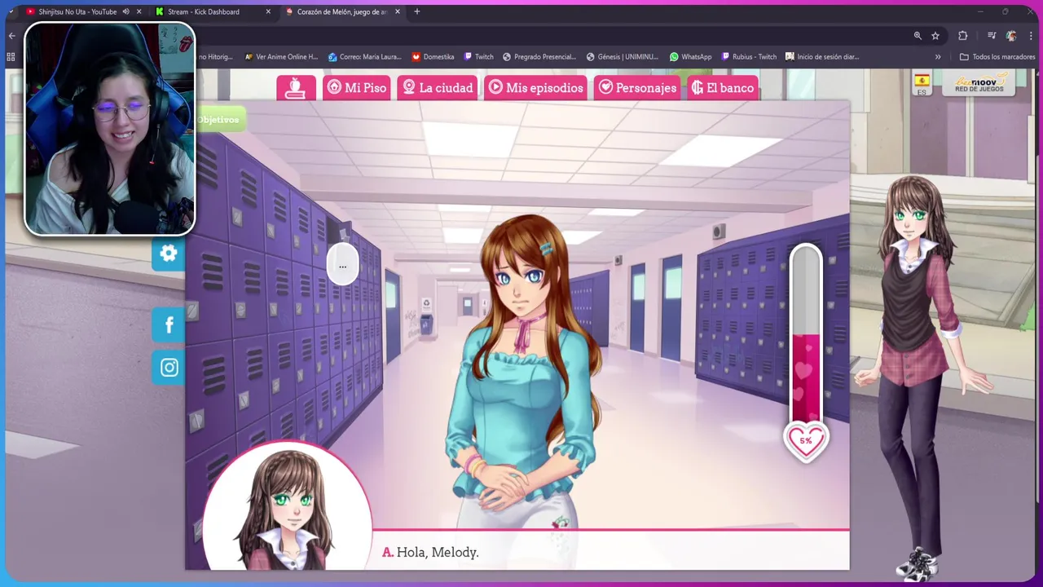Open Todos los marcadores folder
The image size is (1043, 587).
click(997, 57)
